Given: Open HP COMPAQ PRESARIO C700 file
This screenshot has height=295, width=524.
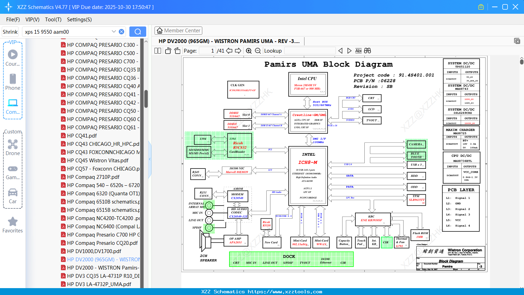Looking at the screenshot, I should tap(100, 61).
